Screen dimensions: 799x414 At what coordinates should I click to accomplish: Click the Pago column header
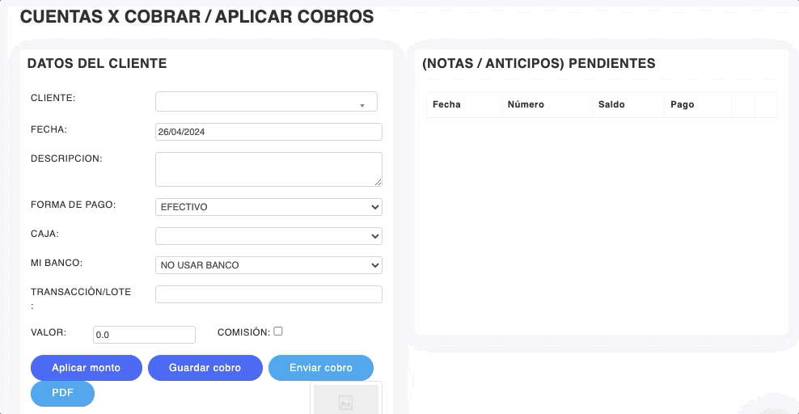tap(683, 104)
